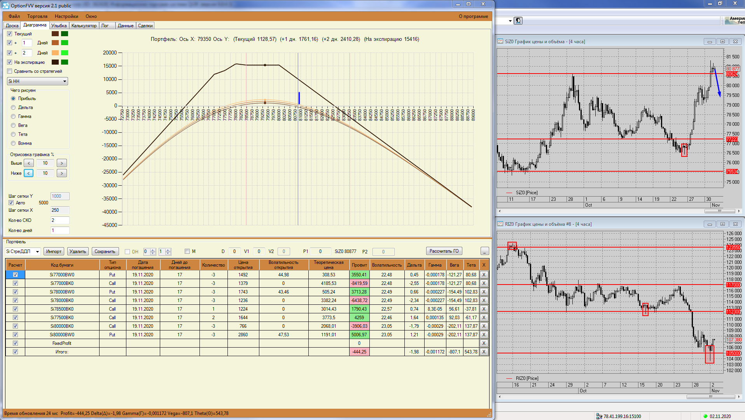This screenshot has height=420, width=745.
Task: Open the 'Файл' menu
Action: [14, 16]
